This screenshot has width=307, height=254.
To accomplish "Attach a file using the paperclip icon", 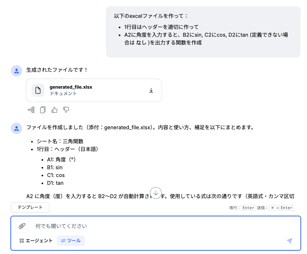I will point(22,226).
